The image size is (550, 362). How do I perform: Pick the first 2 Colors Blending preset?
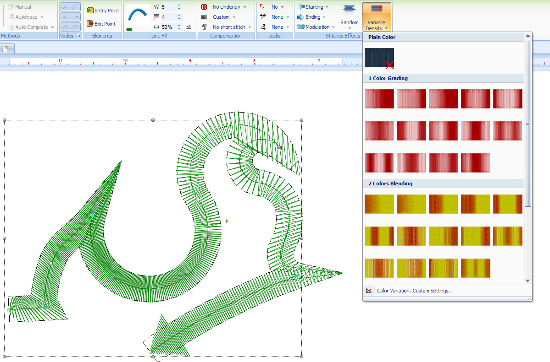pos(379,204)
